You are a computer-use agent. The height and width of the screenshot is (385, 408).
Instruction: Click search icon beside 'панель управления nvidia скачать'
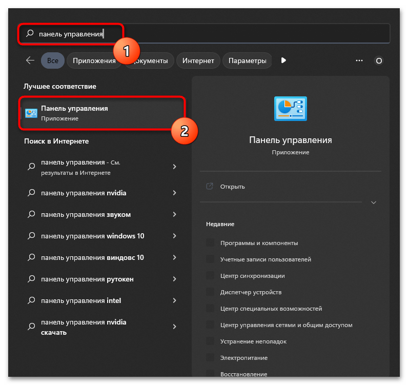click(x=31, y=327)
